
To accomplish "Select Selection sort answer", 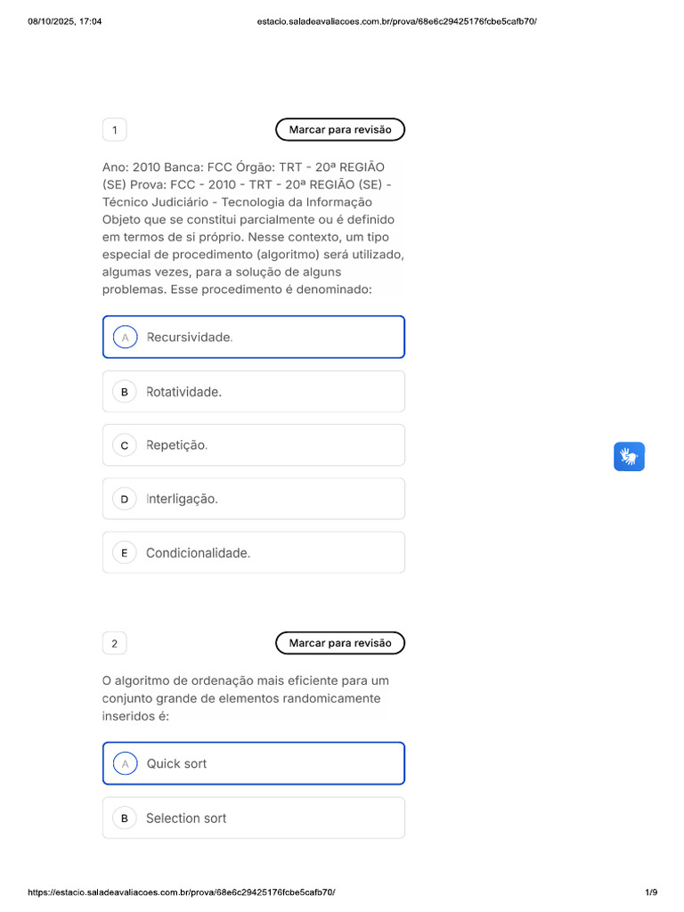I will [254, 818].
